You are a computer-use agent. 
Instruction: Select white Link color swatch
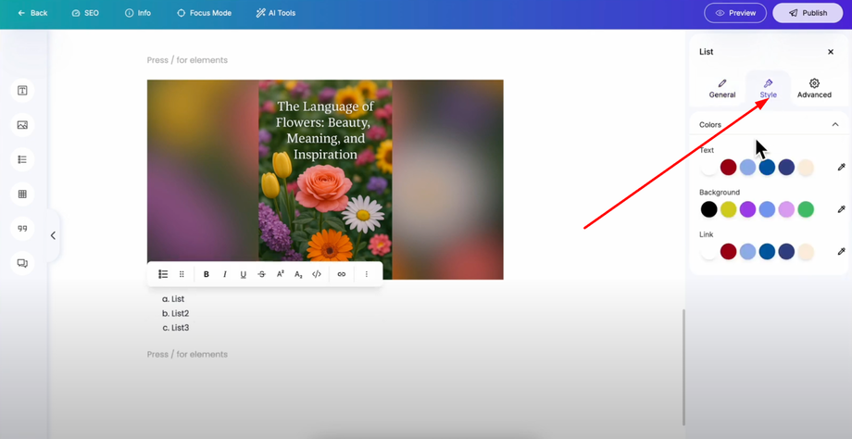[x=708, y=252]
